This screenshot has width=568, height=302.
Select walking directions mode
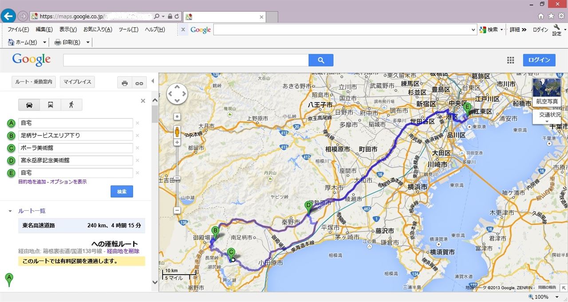[71, 105]
